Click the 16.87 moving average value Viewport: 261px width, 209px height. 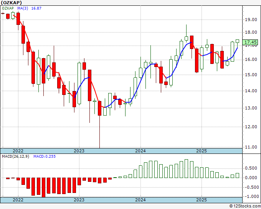pos(36,8)
